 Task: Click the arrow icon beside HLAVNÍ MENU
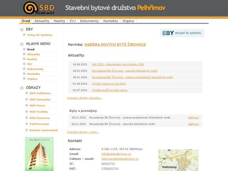point(22,44)
